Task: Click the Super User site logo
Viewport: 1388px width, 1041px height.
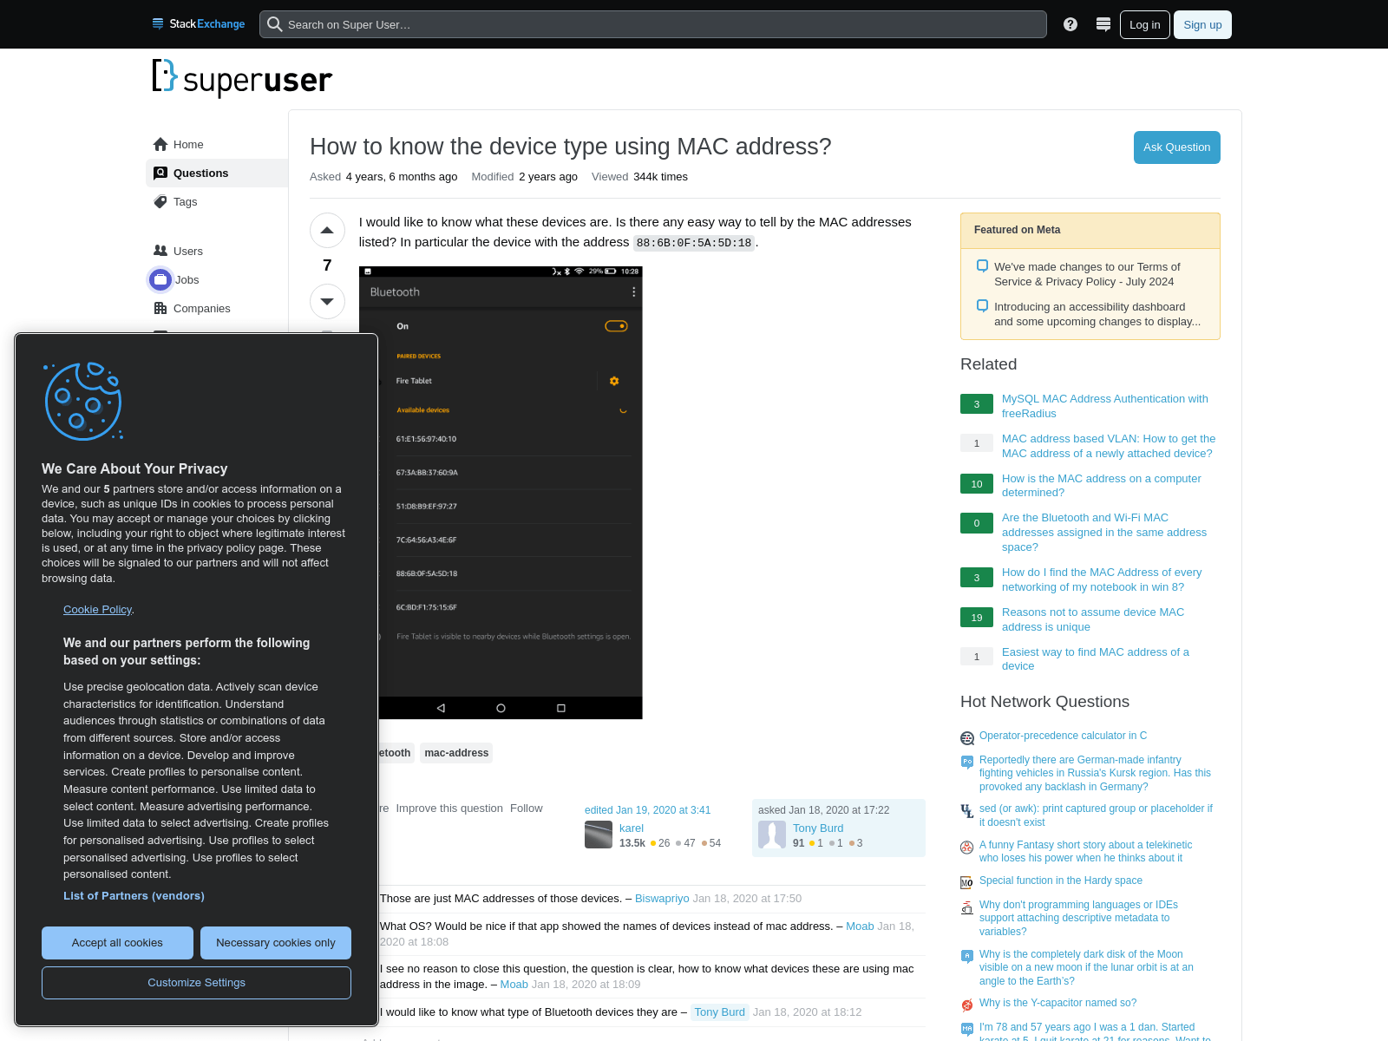Action: (x=242, y=78)
